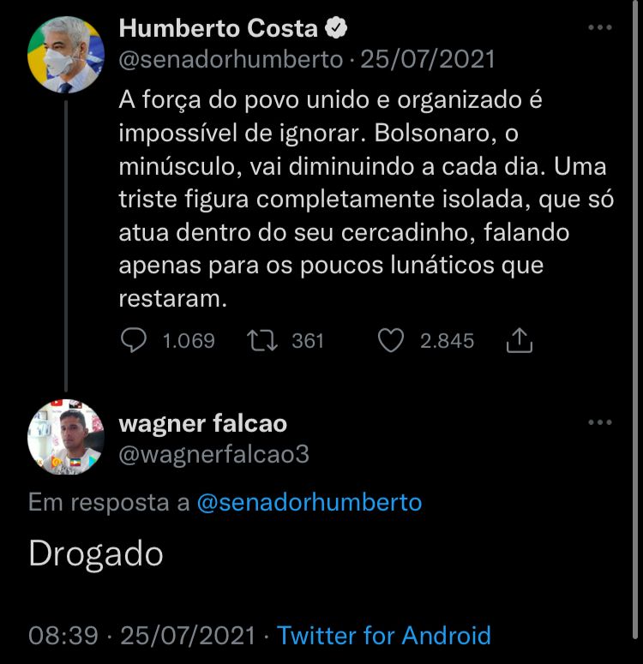Open more options on wagner falcao's reply
The width and height of the screenshot is (643, 664).
[x=599, y=422]
